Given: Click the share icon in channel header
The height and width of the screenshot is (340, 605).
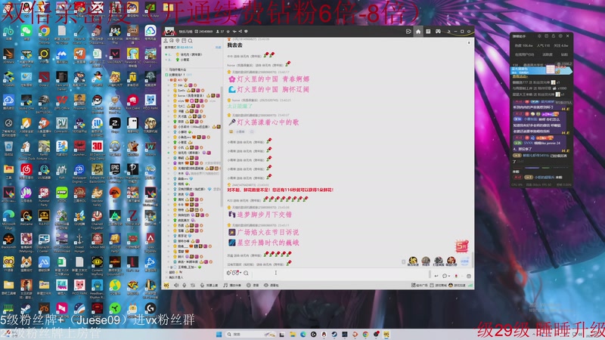Looking at the screenshot, I should coord(240,32).
